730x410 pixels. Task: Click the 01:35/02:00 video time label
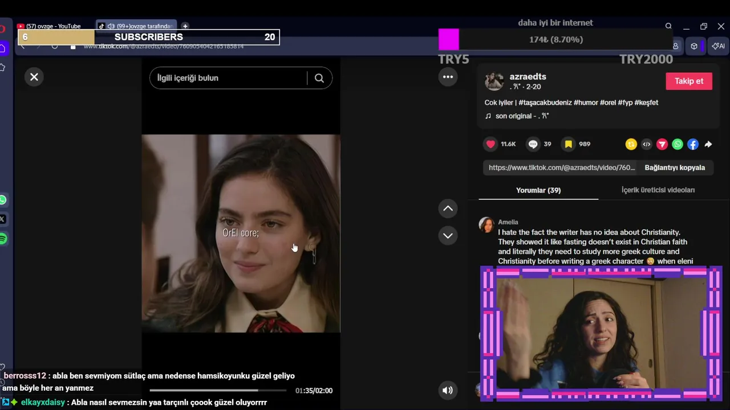point(314,391)
